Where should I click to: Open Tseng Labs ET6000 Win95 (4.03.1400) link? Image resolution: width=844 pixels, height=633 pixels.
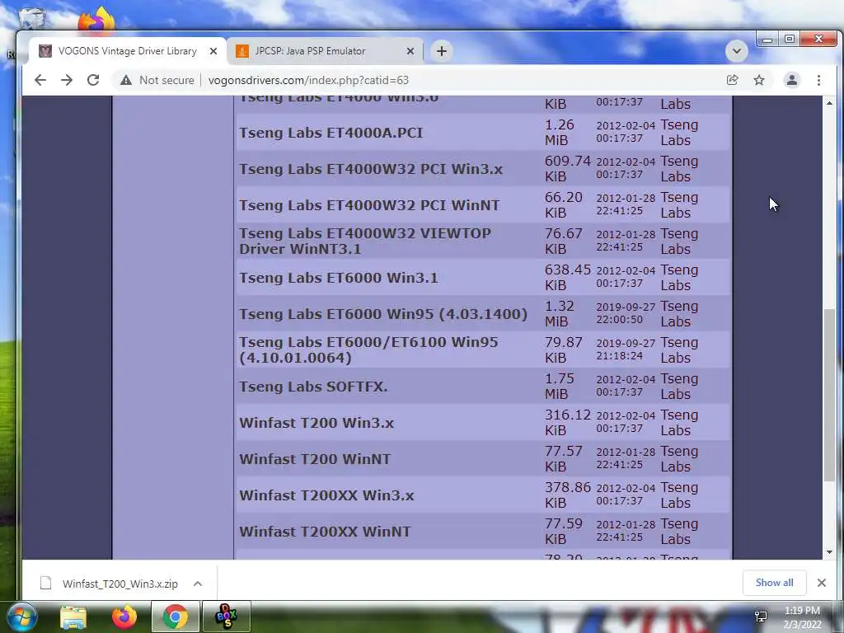click(x=383, y=314)
